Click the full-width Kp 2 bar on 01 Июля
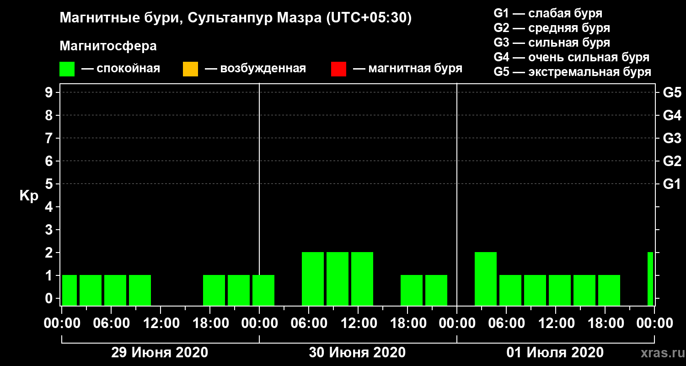 click(486, 279)
